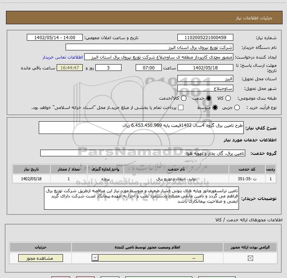Click need date cell 1402/05/18

point(31,179)
